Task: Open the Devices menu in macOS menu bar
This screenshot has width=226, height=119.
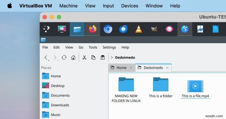Action: tap(130, 6)
